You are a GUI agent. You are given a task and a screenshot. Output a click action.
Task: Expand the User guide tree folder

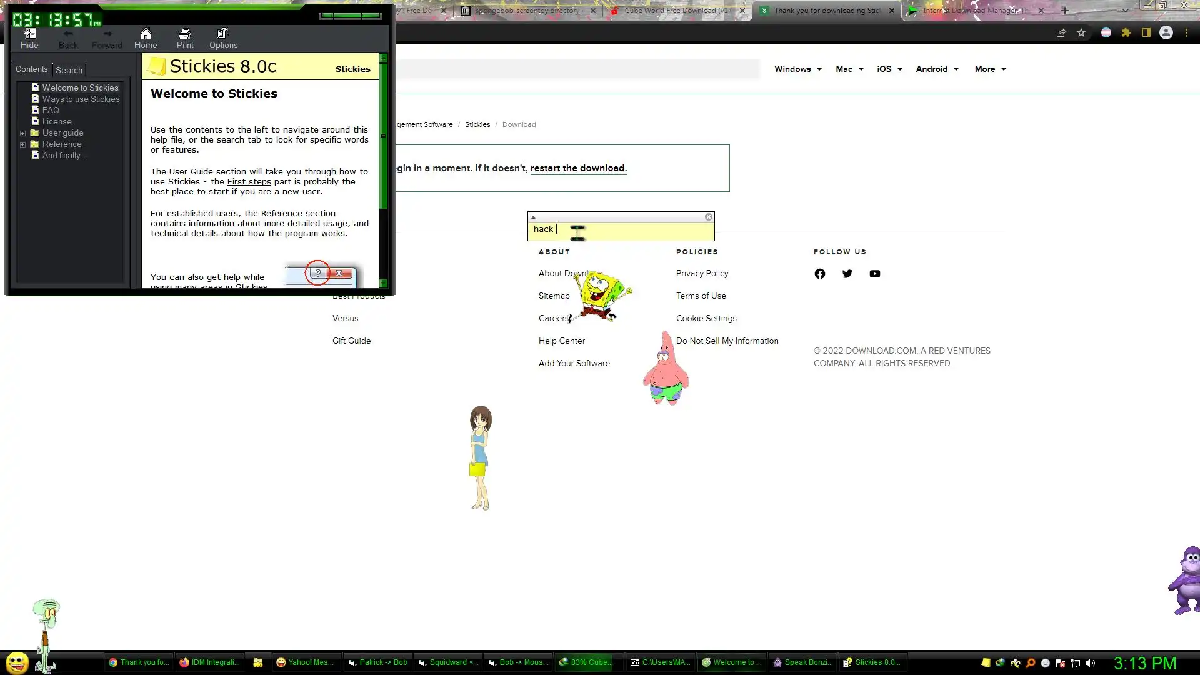[23, 133]
